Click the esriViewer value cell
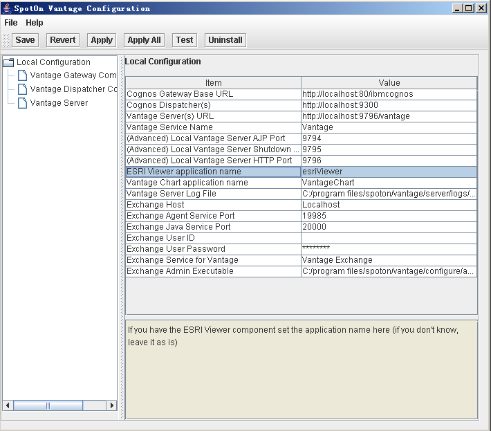Screen dimensions: 491x431 389,172
